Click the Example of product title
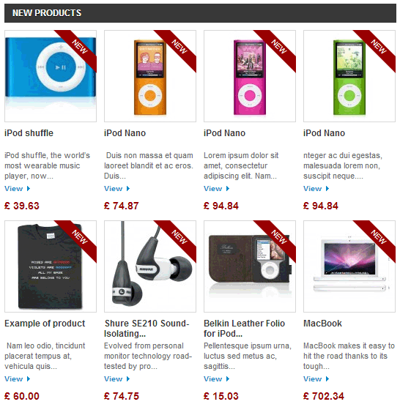The width and height of the screenshot is (400, 407). 45,324
